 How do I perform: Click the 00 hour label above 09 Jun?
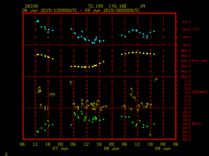pyautogui.click(x=163, y=144)
